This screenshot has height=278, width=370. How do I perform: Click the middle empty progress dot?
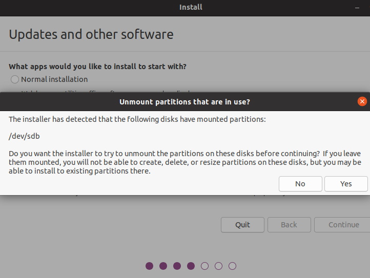219,266
